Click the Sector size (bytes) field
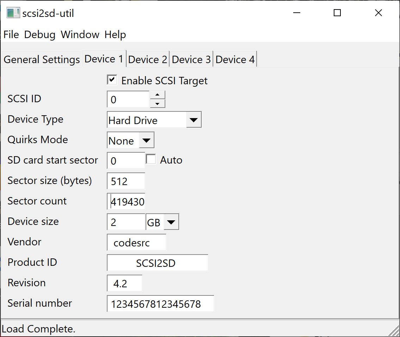The image size is (400, 337). tap(126, 181)
